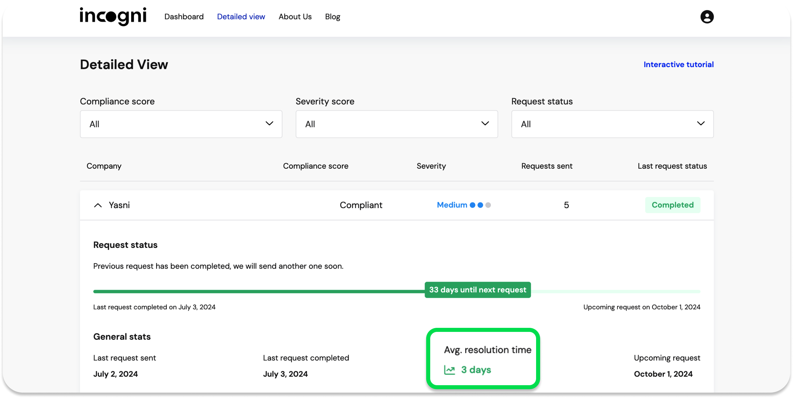Start the Interactive tutorial link
The width and height of the screenshot is (793, 398).
pos(678,64)
